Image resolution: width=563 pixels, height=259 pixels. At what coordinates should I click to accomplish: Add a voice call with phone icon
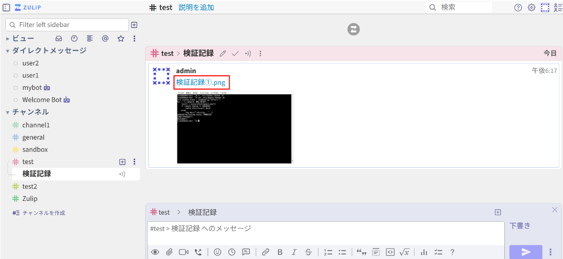click(198, 252)
